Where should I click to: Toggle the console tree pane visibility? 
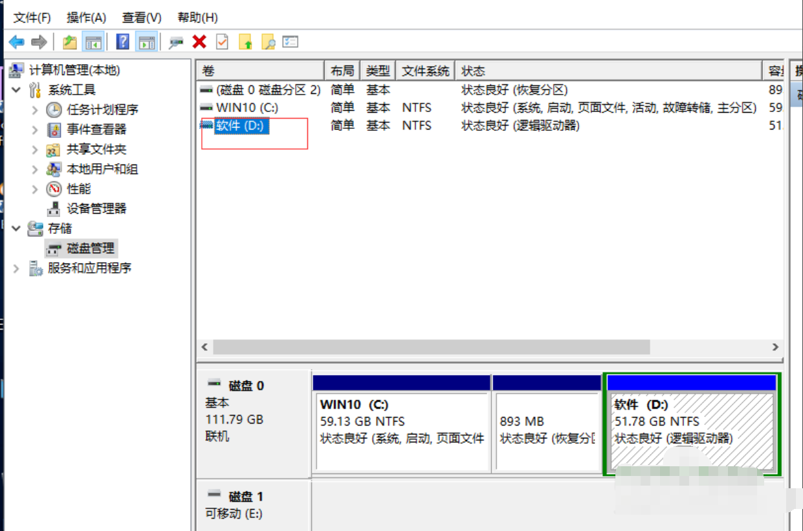click(x=93, y=41)
